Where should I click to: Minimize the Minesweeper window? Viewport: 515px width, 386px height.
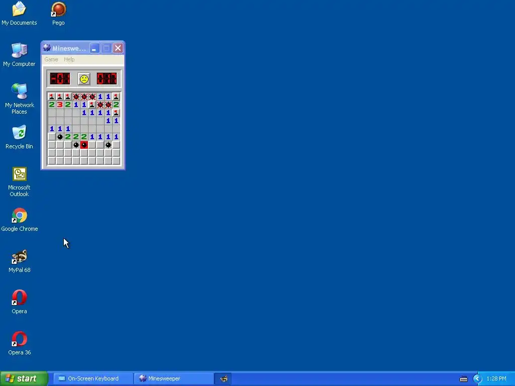94,48
